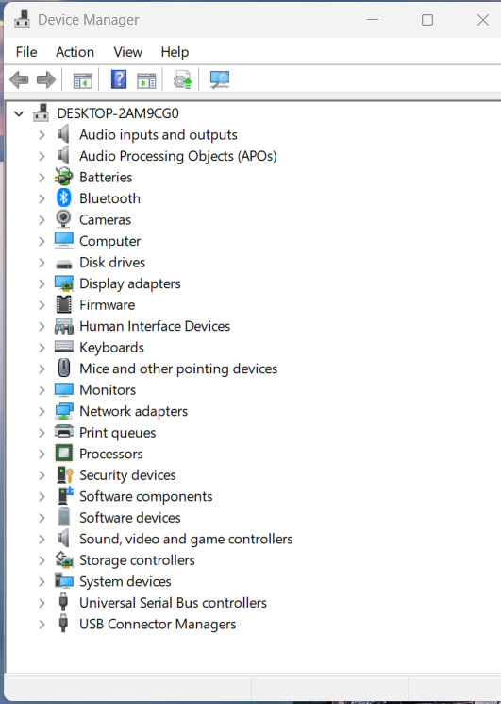The height and width of the screenshot is (704, 501).
Task: Expand Universal Serial Bus controllers chevron
Action: pyautogui.click(x=42, y=603)
